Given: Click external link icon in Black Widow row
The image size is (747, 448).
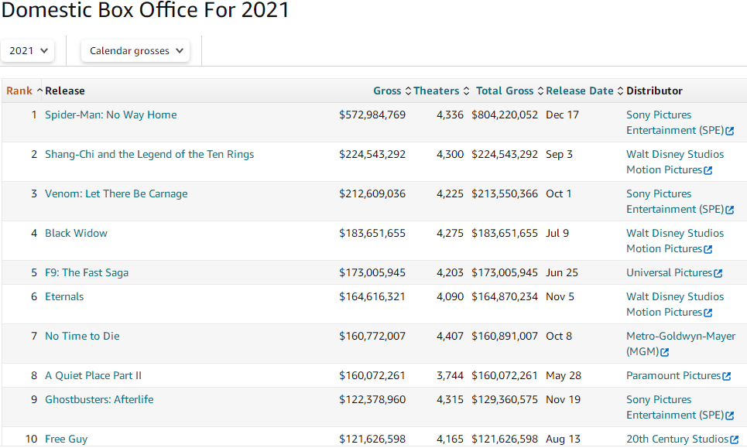Looking at the screenshot, I should click(x=708, y=249).
